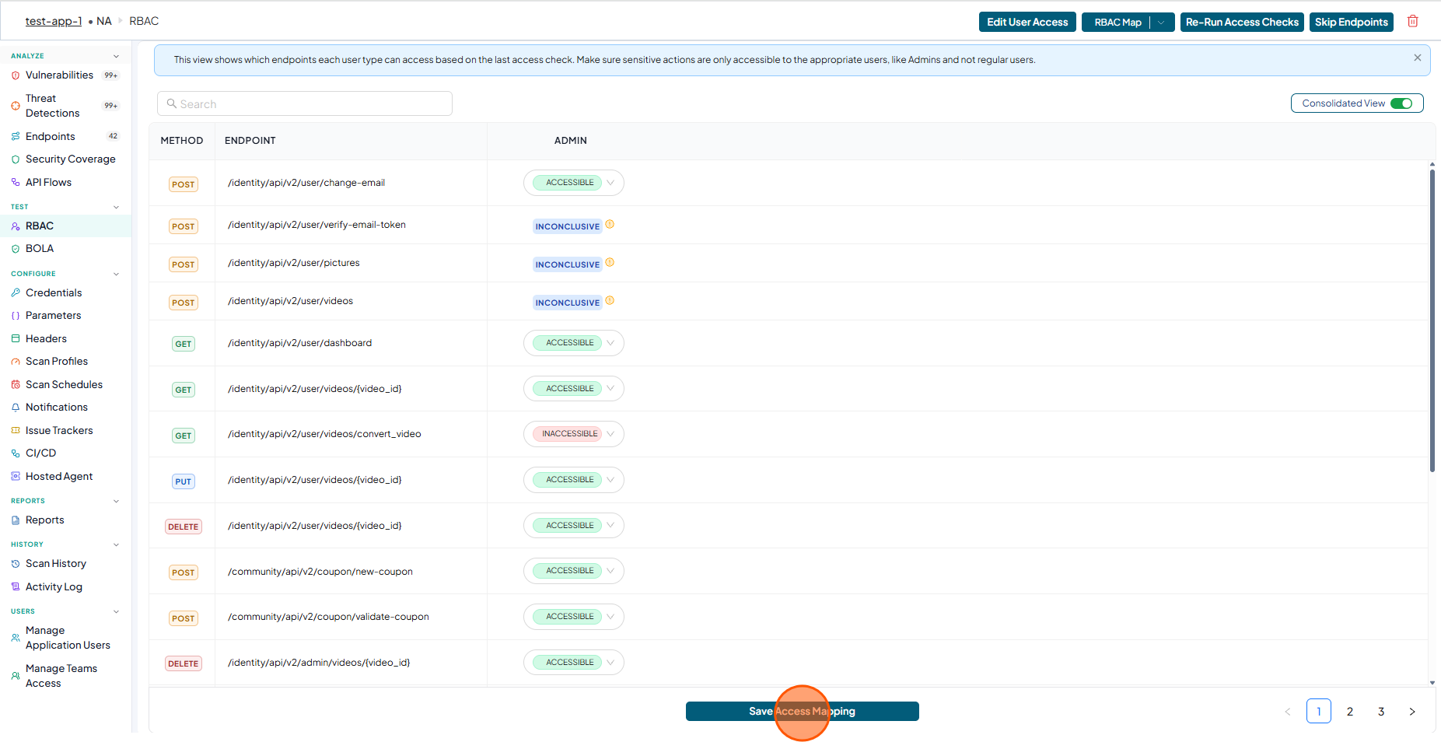Viewport: 1441px width, 742px height.
Task: Open access dropdown for validate-coupon endpoint
Action: 574,617
